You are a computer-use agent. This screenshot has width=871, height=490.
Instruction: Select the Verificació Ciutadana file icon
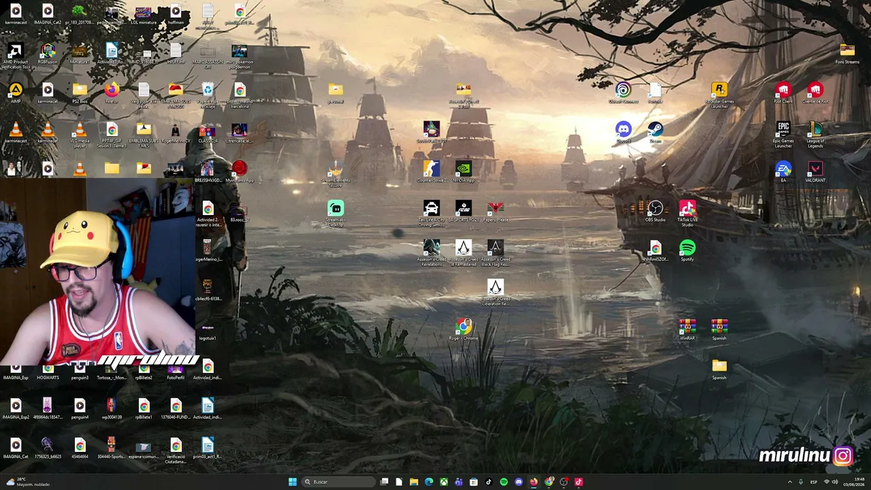click(x=176, y=451)
